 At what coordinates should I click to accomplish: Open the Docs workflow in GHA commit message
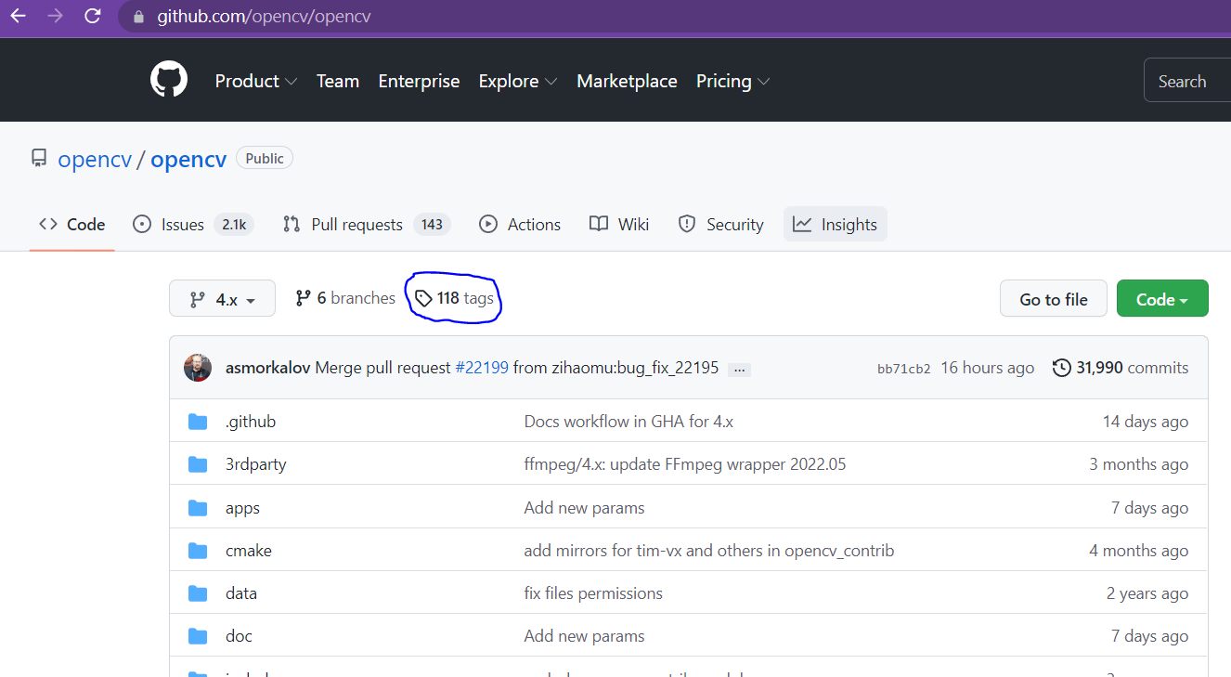(628, 422)
